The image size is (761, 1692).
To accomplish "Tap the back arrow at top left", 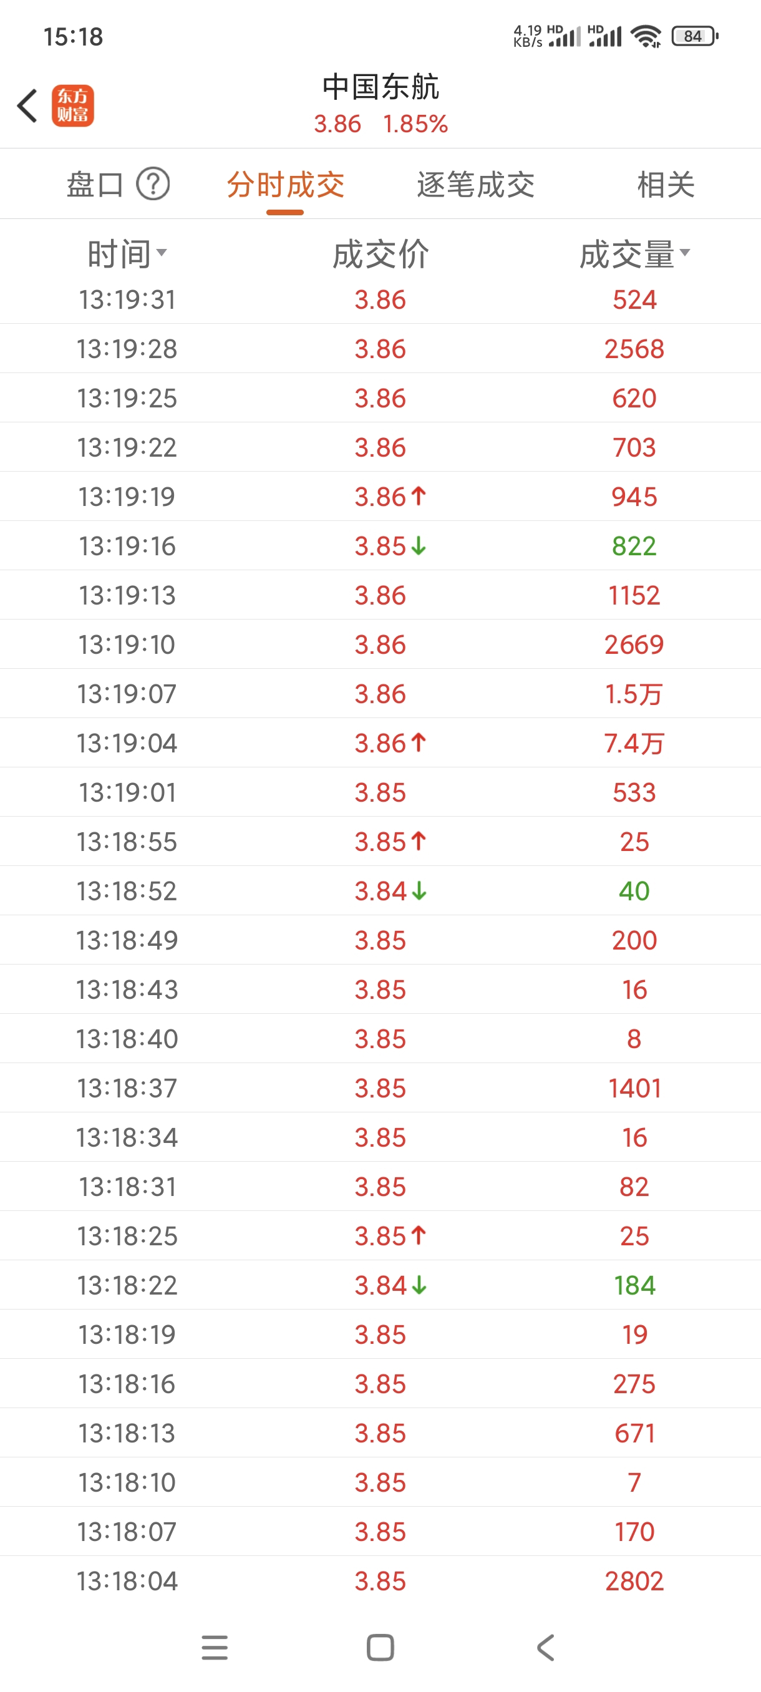I will [27, 106].
